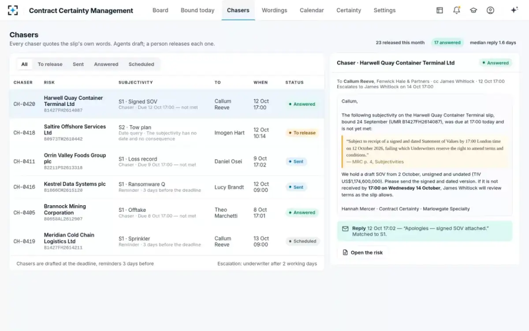Open the graduation cap help icon
The width and height of the screenshot is (529, 331).
coord(473,10)
